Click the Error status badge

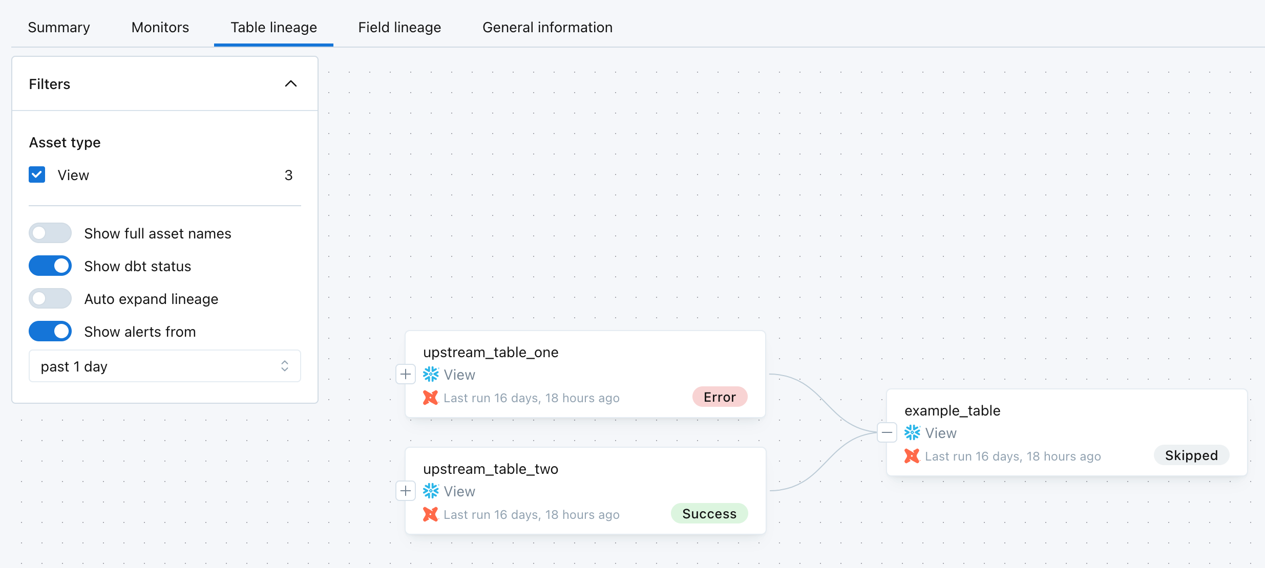[x=720, y=397]
